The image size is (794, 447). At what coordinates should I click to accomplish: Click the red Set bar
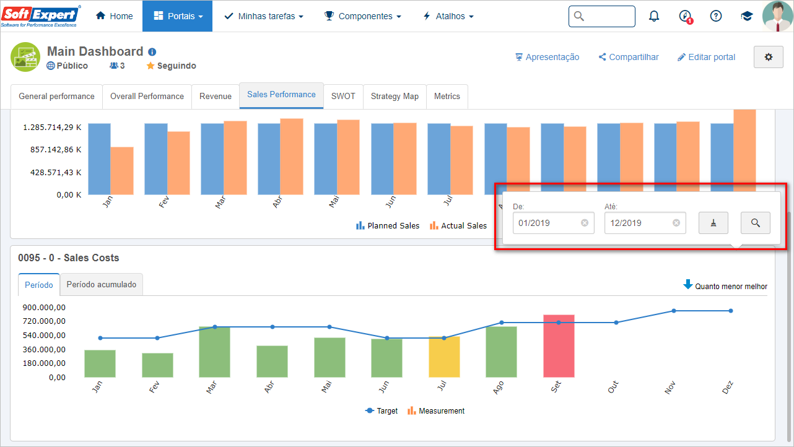pos(559,346)
